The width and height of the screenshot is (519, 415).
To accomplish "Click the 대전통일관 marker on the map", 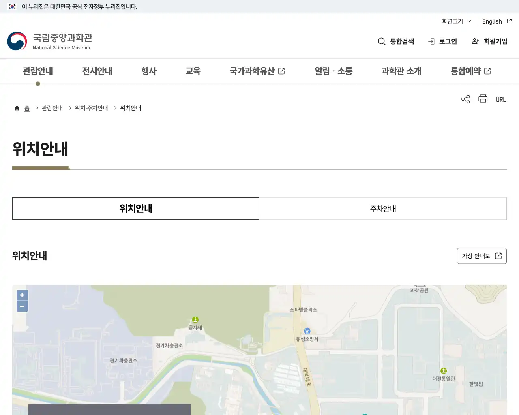I will pos(443,370).
